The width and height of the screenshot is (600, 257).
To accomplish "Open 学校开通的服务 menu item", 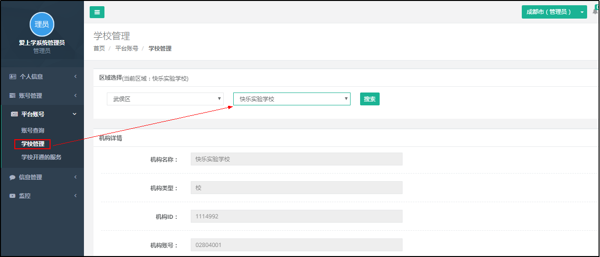I will [41, 157].
